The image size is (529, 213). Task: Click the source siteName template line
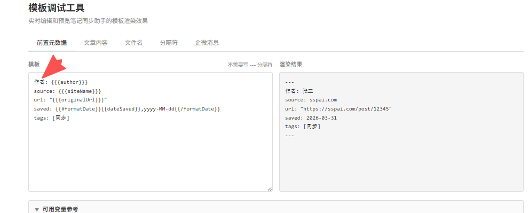tap(67, 91)
